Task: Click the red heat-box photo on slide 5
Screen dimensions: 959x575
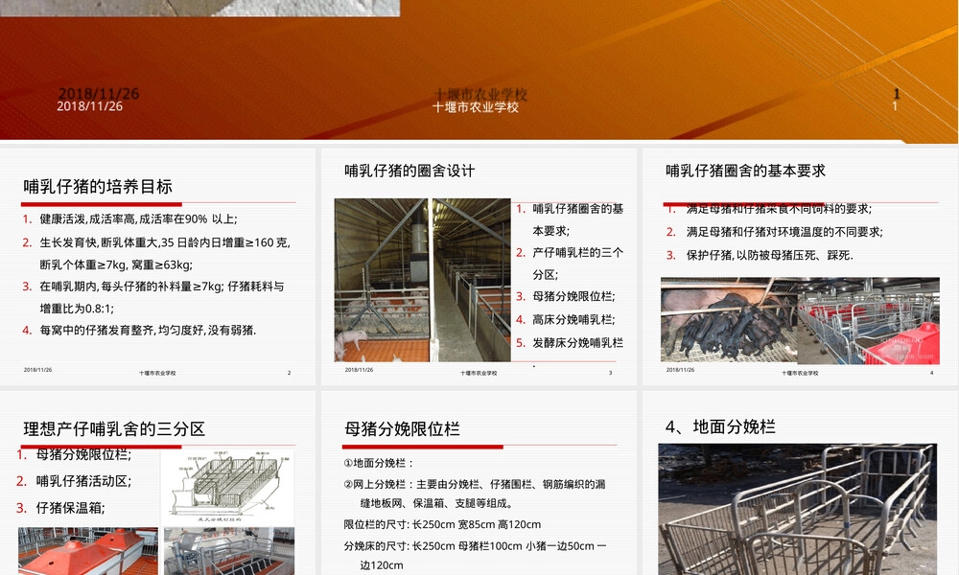Action: [x=88, y=551]
